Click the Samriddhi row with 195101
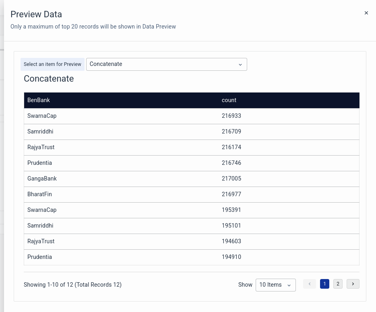The image size is (376, 312). 40,226
